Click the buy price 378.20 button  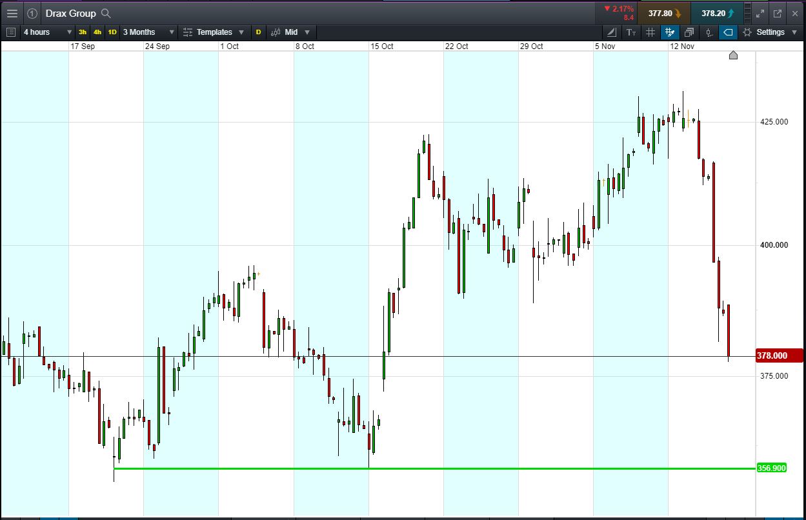[x=716, y=13]
